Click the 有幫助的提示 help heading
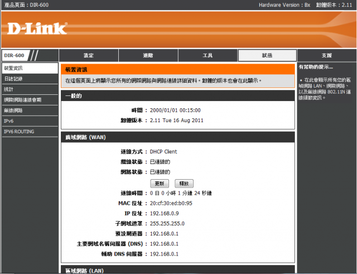Screen dimensions: 357x274 pos(316,67)
